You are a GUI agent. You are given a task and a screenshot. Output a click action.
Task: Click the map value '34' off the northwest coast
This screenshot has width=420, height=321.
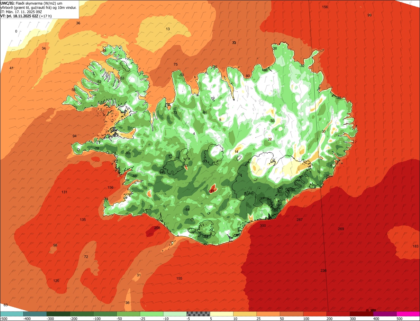tap(44, 48)
